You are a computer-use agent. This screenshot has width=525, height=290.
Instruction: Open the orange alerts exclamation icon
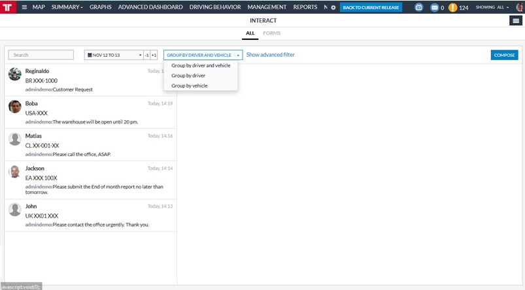(452, 7)
